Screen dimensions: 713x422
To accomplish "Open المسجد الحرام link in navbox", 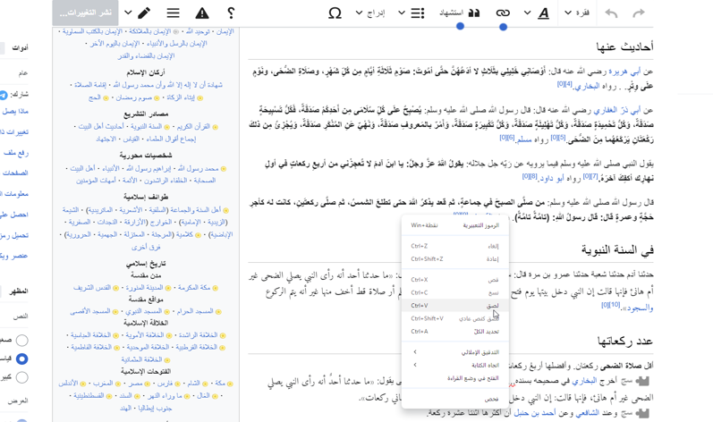I will pos(195,311).
